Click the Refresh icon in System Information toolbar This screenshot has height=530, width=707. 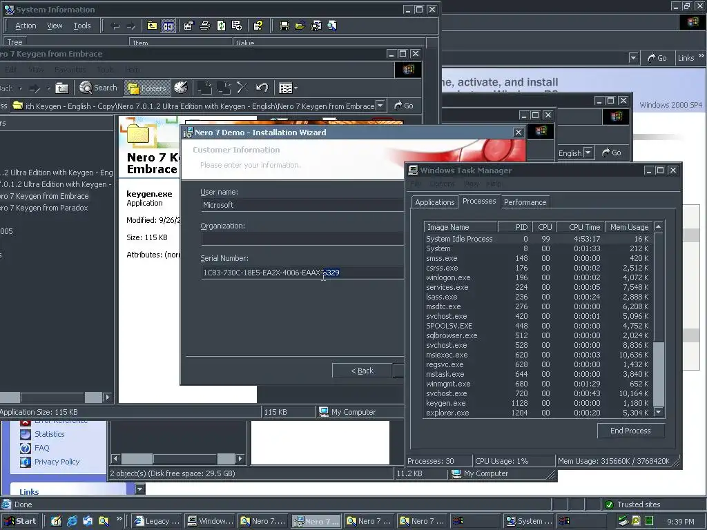point(221,26)
